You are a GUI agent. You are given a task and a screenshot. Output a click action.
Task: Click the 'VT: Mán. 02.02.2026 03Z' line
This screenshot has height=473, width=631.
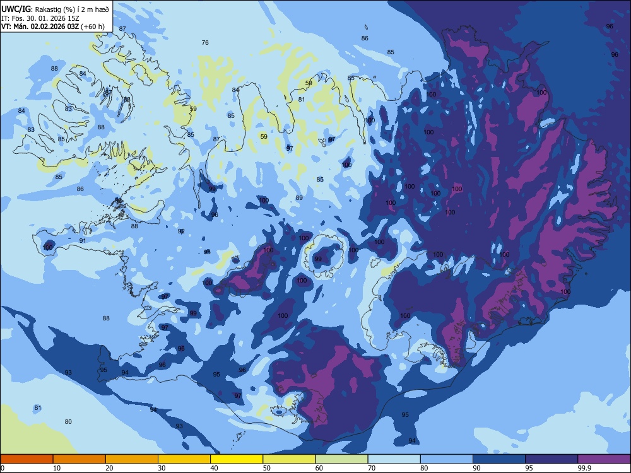click(x=40, y=26)
